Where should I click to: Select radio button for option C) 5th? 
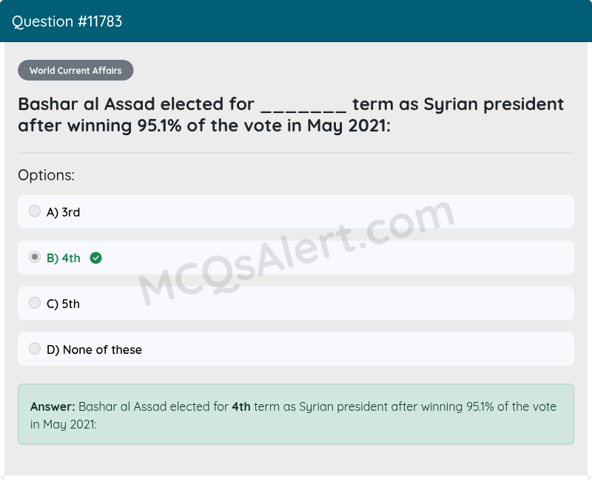(x=35, y=302)
